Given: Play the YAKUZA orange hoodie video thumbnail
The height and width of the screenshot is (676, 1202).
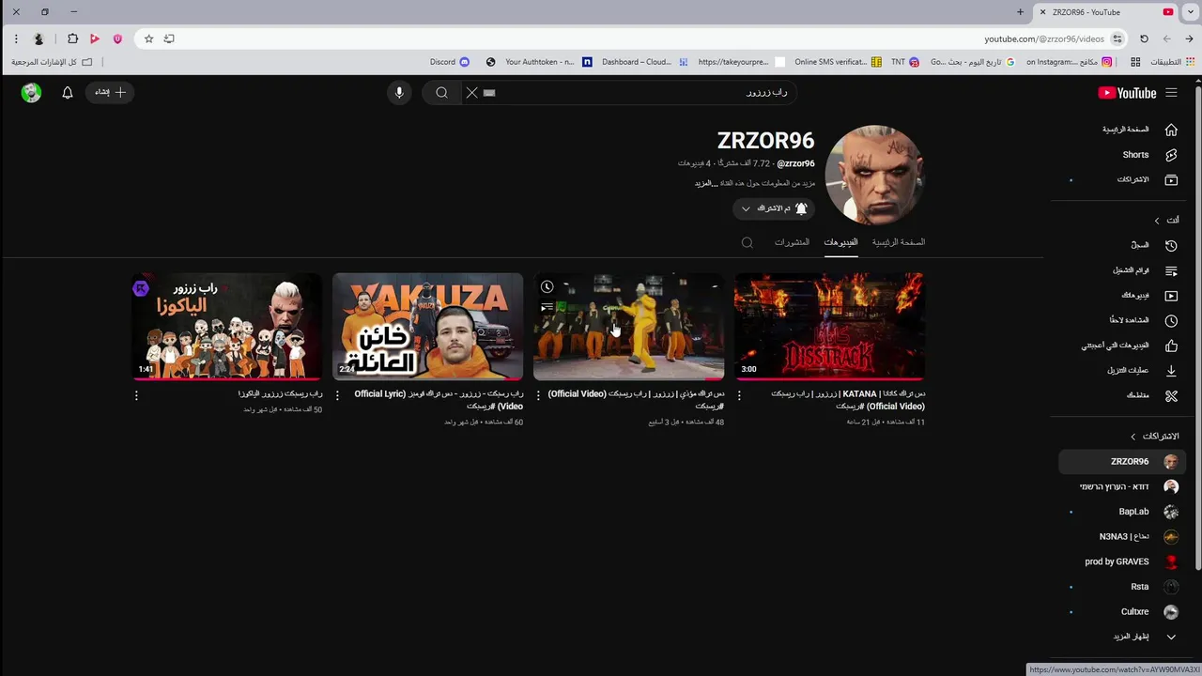Looking at the screenshot, I should (x=427, y=326).
